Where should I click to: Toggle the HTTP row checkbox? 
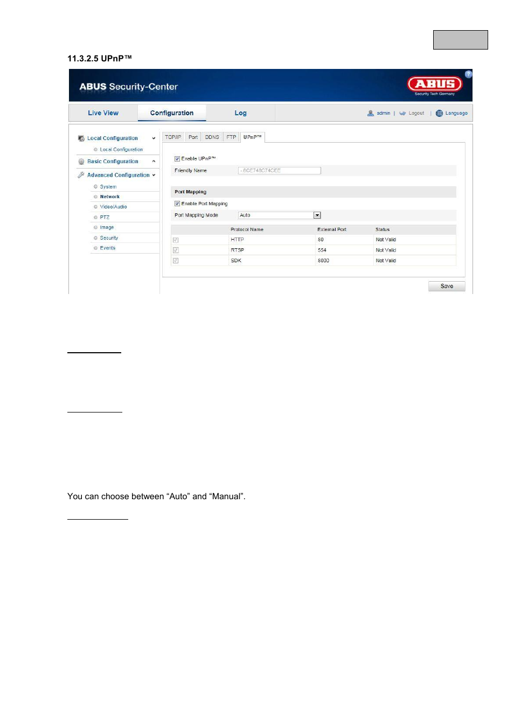click(x=176, y=240)
